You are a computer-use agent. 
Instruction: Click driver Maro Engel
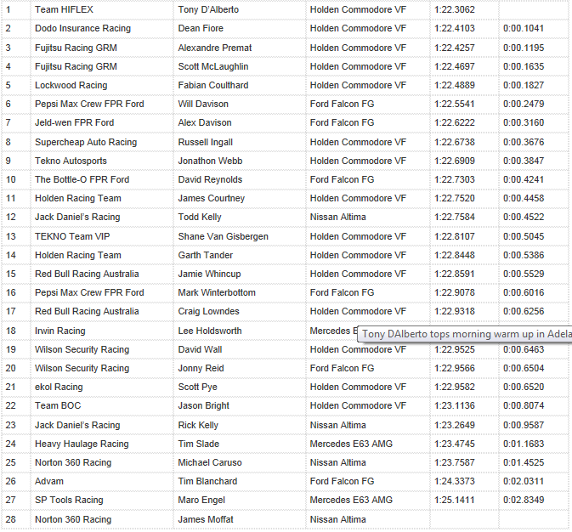click(x=201, y=501)
